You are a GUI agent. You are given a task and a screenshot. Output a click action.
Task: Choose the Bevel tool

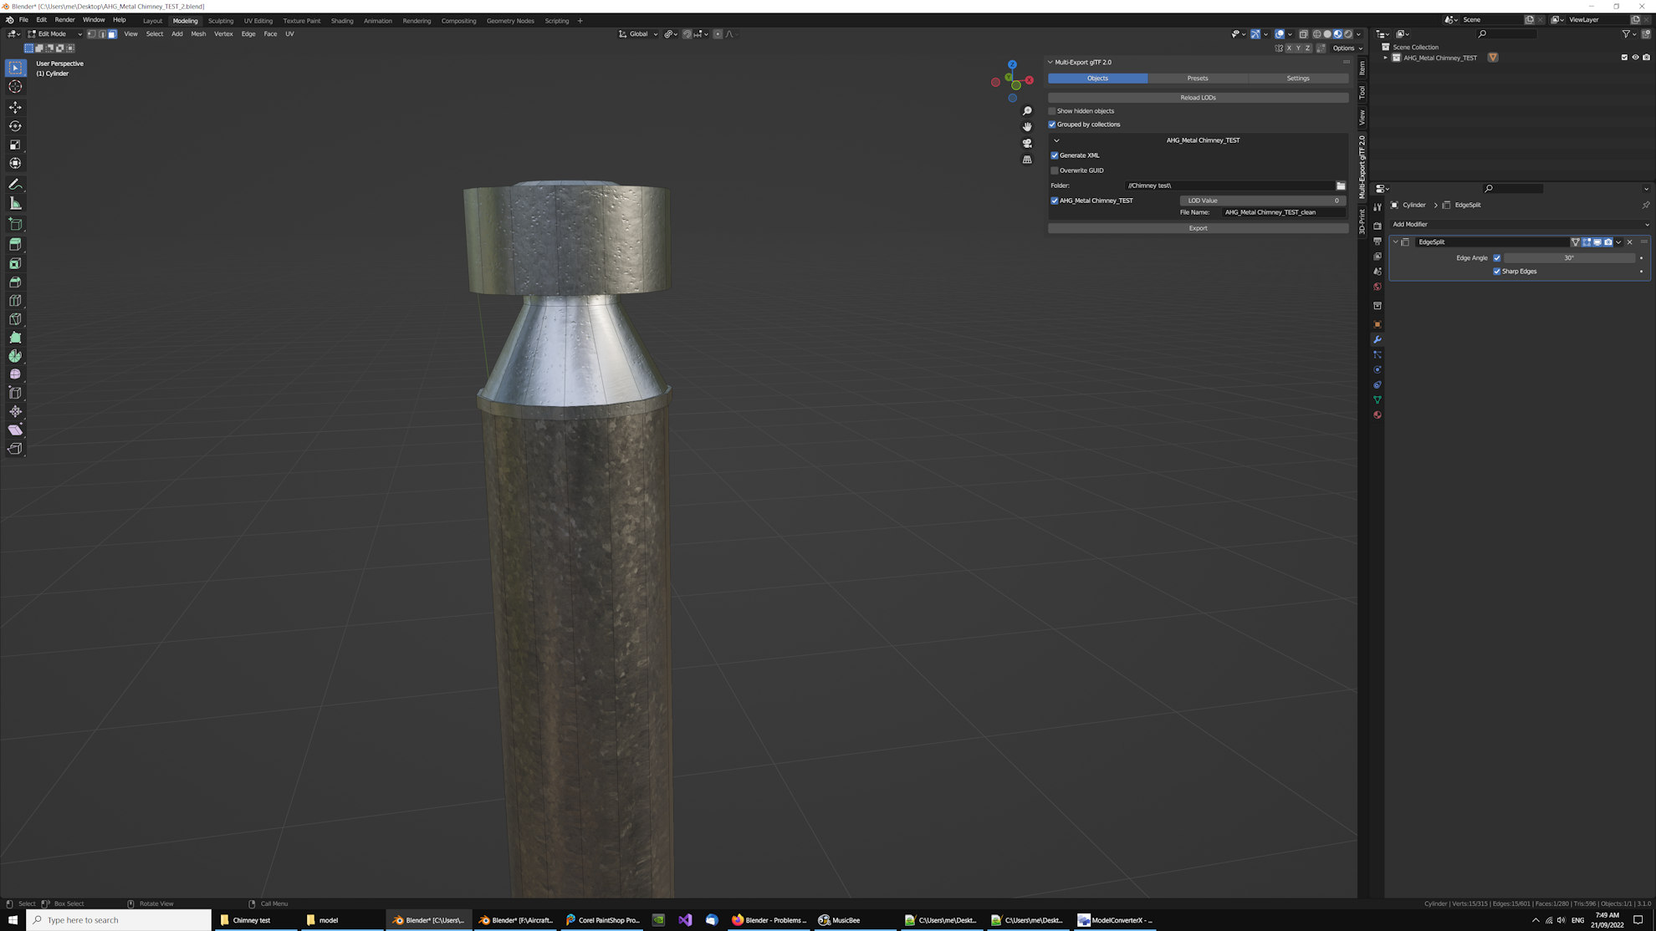(x=15, y=282)
